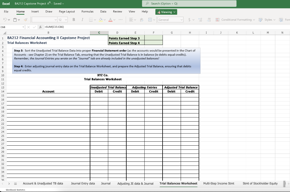Open the Viewing mode dropdown
The height and width of the screenshot is (192, 290).
click(166, 12)
